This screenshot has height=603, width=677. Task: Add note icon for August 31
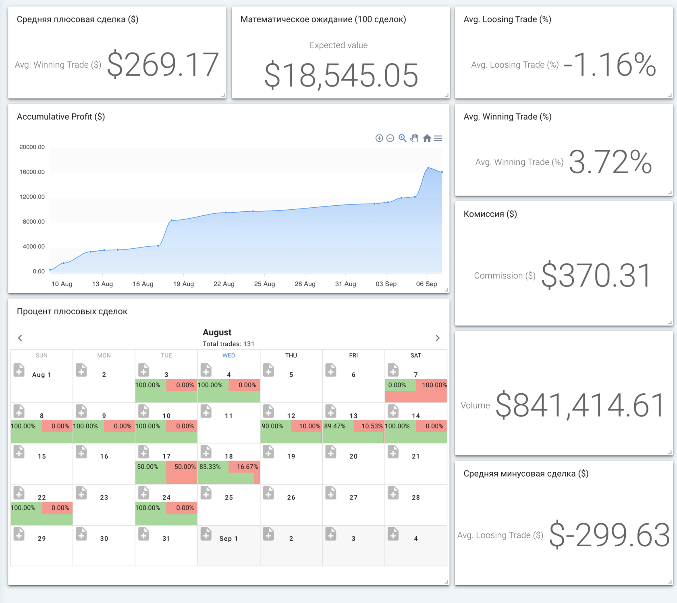[x=144, y=534]
